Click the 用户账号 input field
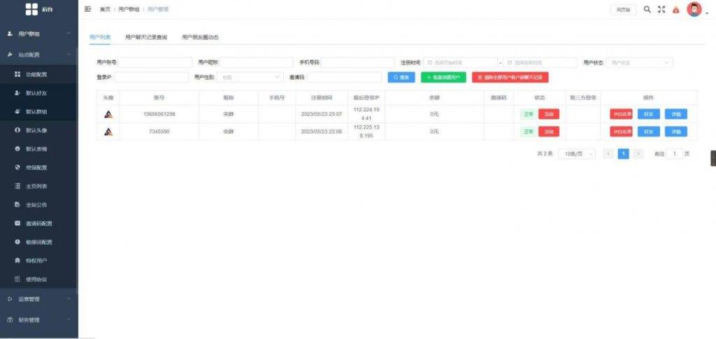 click(x=154, y=63)
